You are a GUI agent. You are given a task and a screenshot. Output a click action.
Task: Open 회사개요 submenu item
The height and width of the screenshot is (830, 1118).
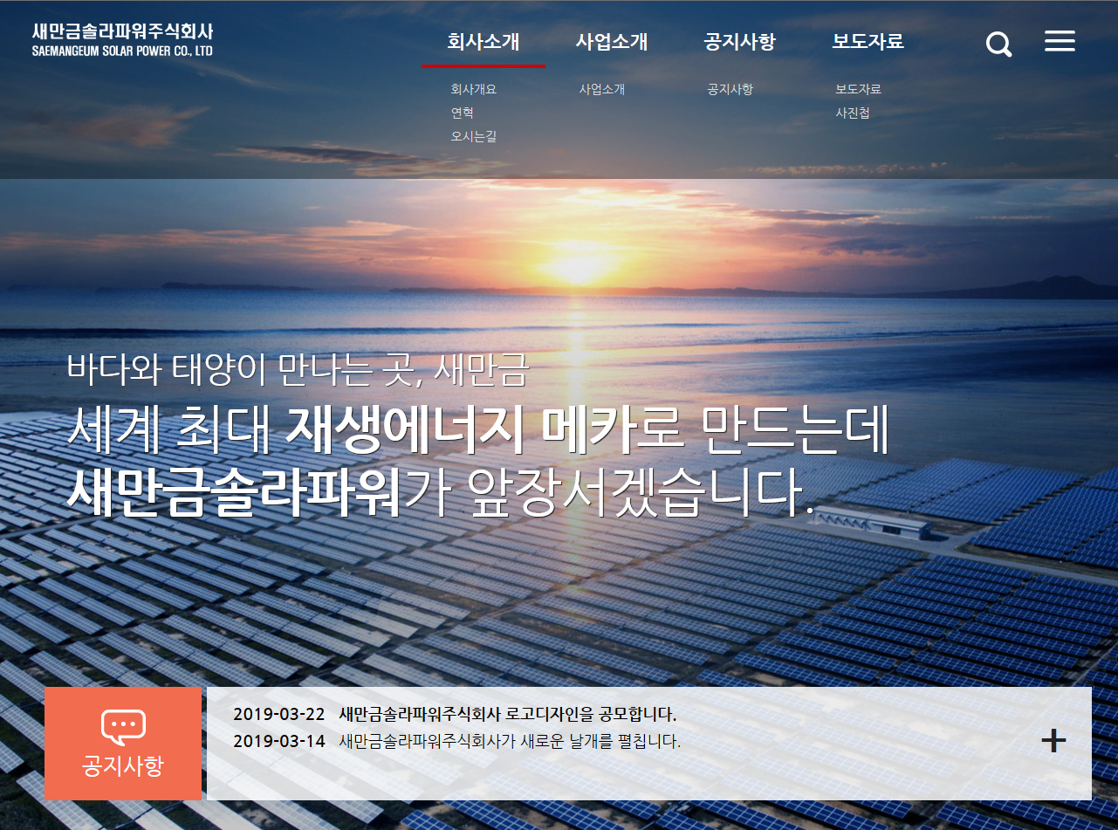(x=473, y=89)
